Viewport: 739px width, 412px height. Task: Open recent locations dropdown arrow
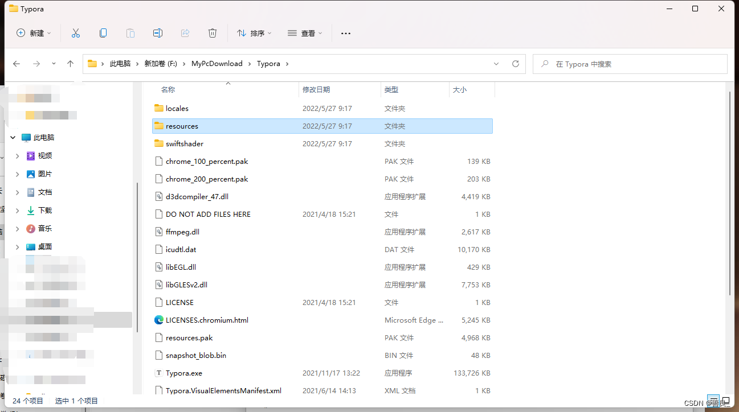[x=54, y=64]
